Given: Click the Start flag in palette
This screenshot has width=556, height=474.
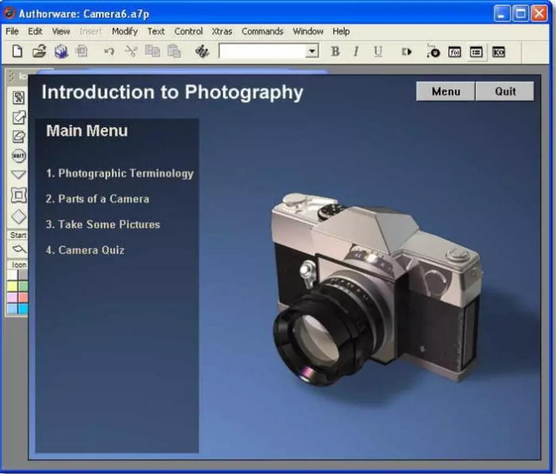Looking at the screenshot, I should tap(19, 249).
